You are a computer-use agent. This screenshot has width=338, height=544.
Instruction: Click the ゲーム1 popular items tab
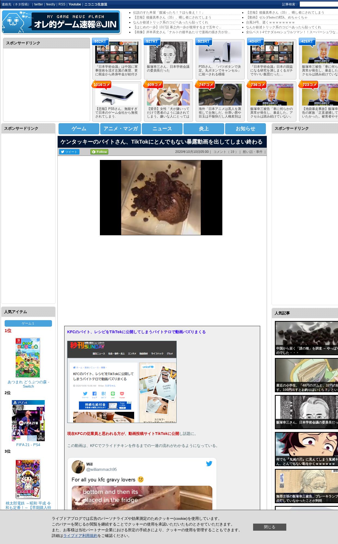click(x=28, y=323)
